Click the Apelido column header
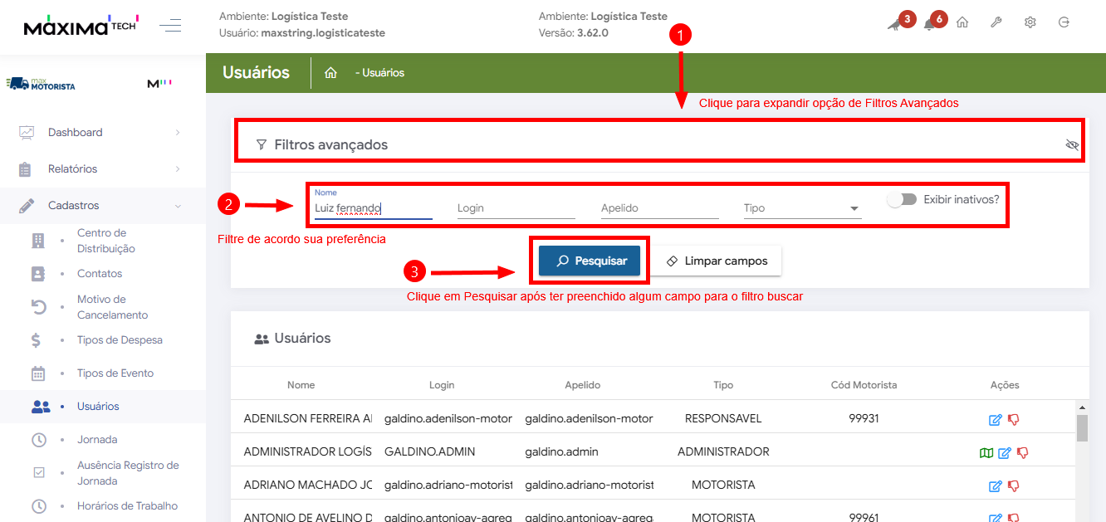1106x522 pixels. click(582, 385)
